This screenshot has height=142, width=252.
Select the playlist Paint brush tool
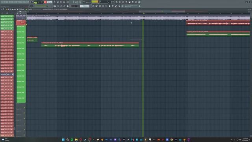[9, 9]
